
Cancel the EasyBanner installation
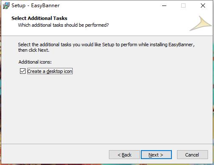[x=192, y=155]
